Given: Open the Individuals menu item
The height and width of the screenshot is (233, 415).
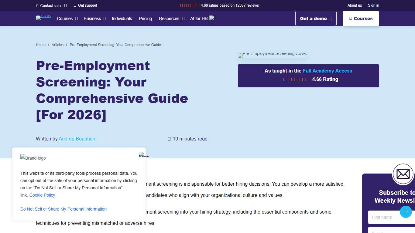Looking at the screenshot, I should [x=122, y=19].
